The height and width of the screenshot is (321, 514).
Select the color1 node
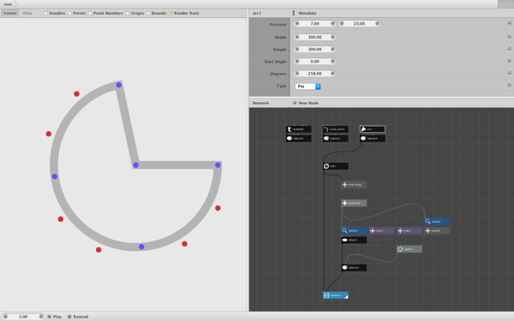(381, 230)
